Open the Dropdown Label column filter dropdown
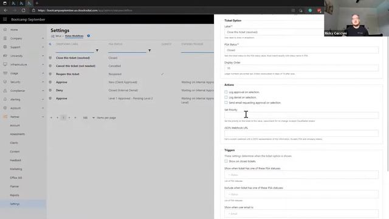 point(97,50)
